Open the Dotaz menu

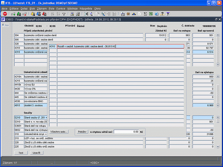tap(24, 9)
